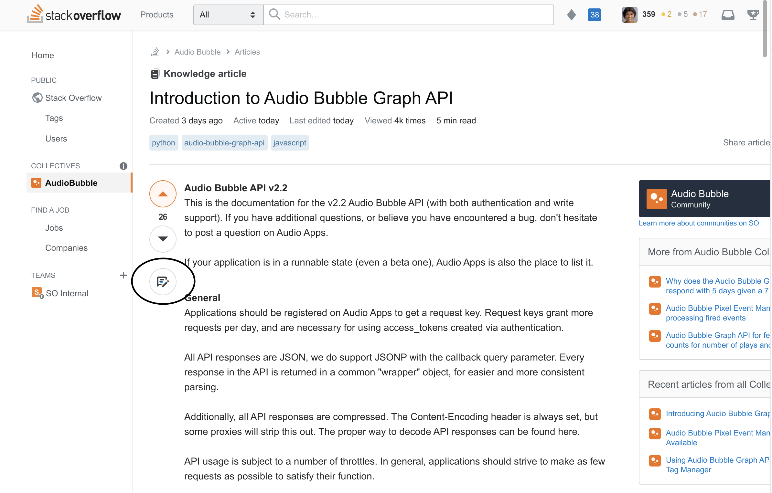Open the achievements trophy icon

coord(753,15)
